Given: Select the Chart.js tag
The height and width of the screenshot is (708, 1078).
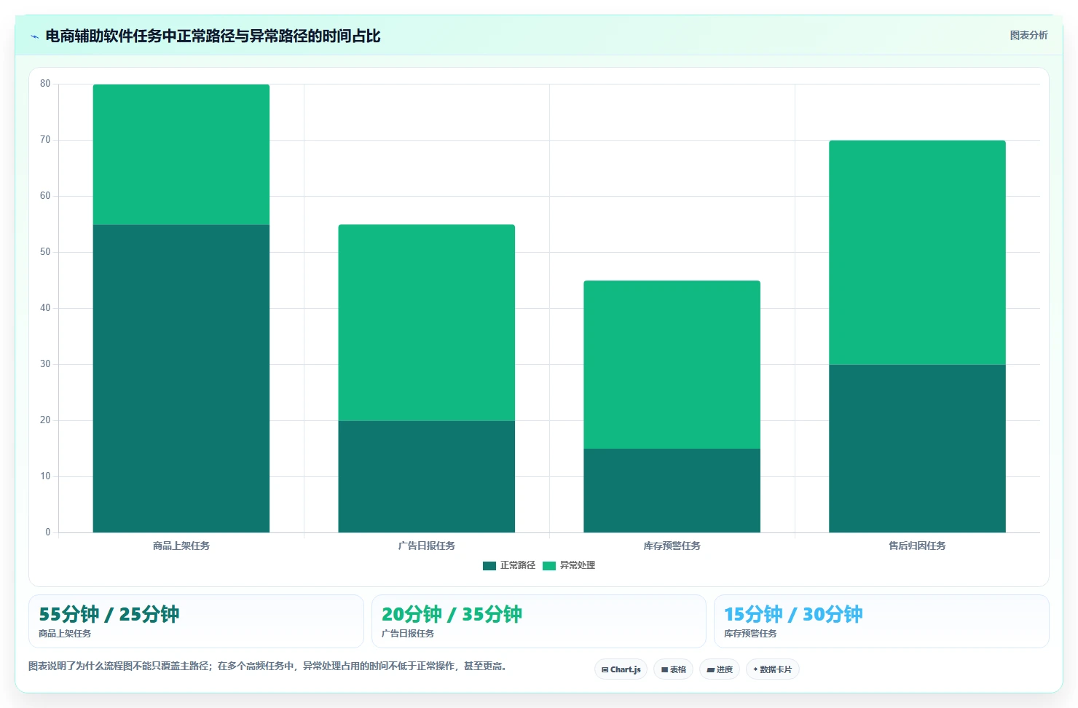Looking at the screenshot, I should [x=621, y=669].
